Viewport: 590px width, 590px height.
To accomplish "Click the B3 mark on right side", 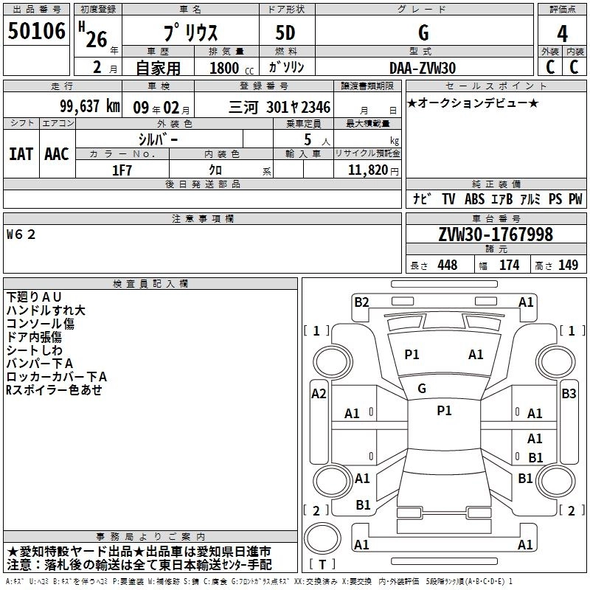I will click(569, 394).
